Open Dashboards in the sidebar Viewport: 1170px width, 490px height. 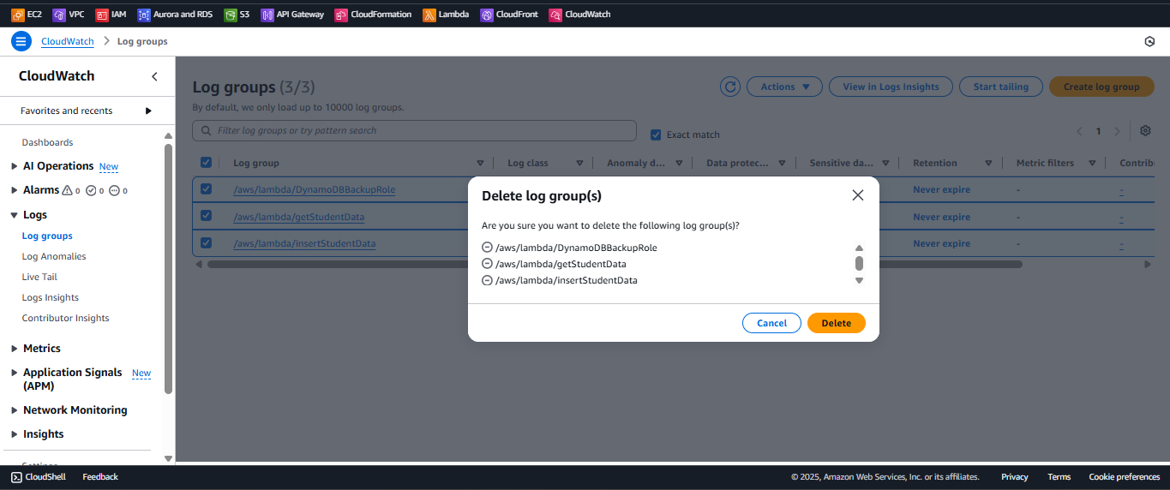click(47, 142)
